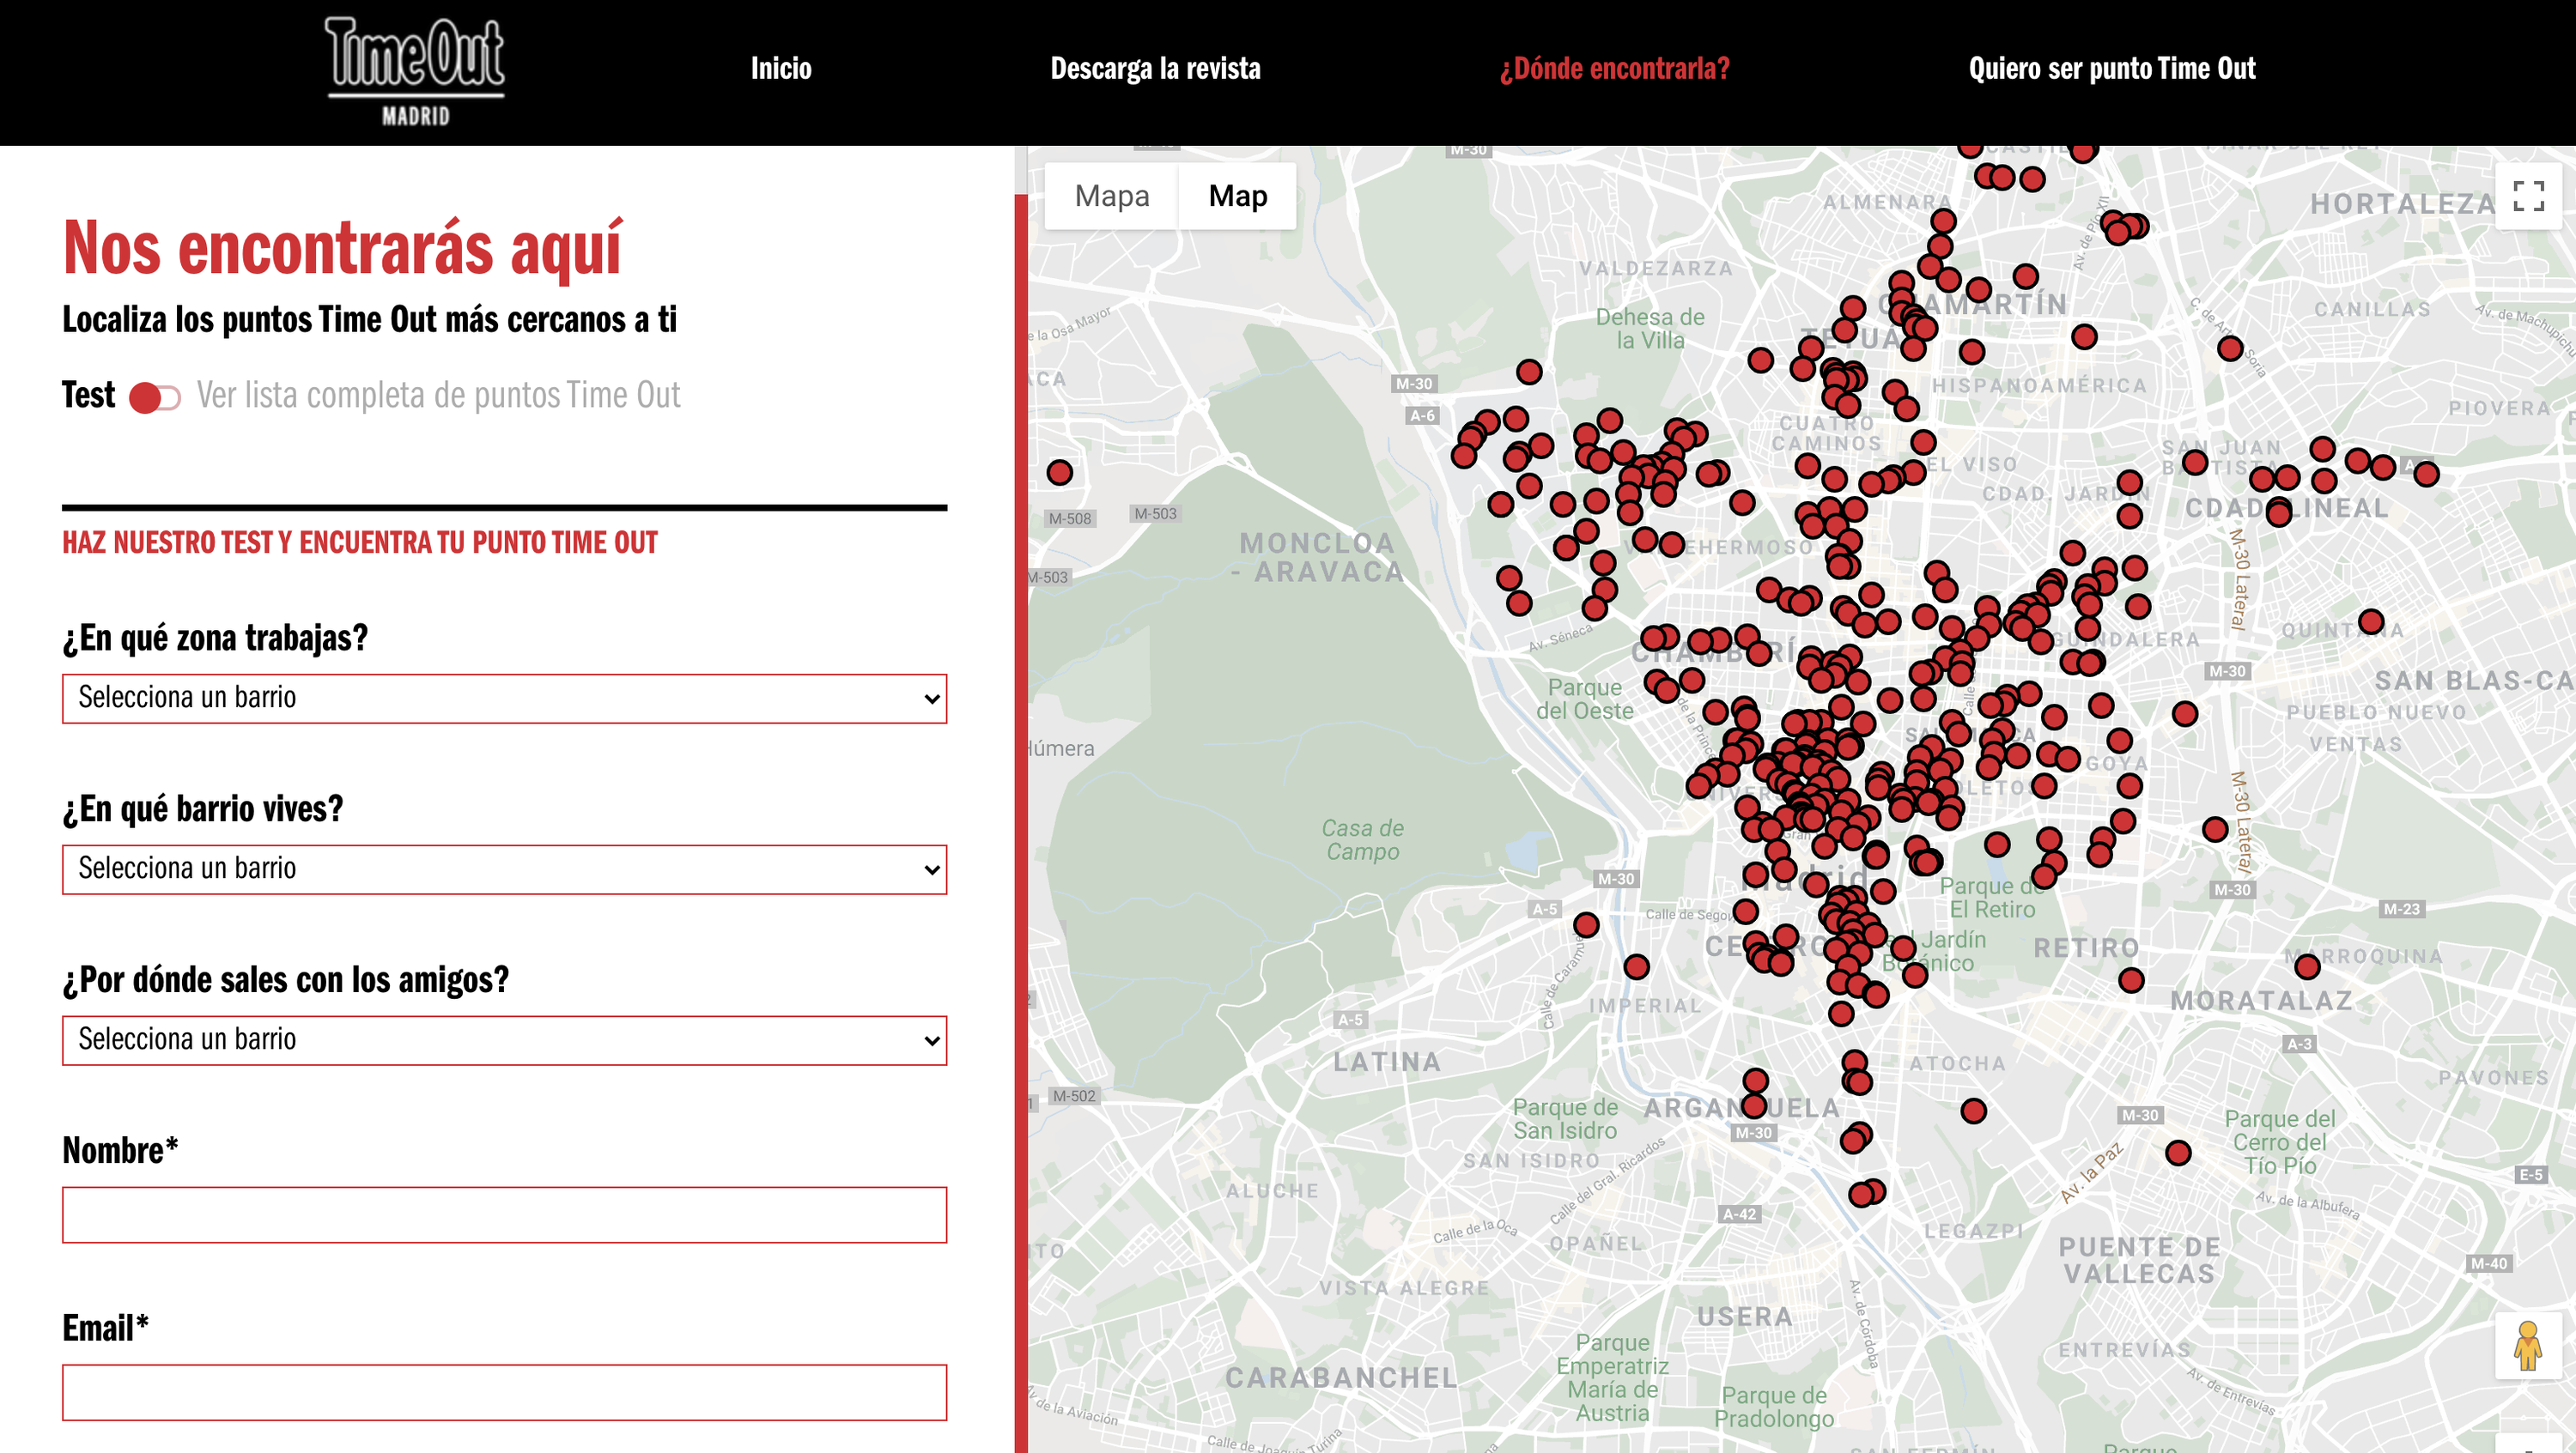Screen dimensions: 2576x1453
Task: Click map marker on Quintana label
Action: coord(2371,621)
